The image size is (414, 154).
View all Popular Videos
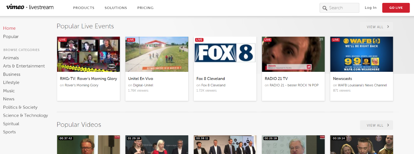[376, 125]
